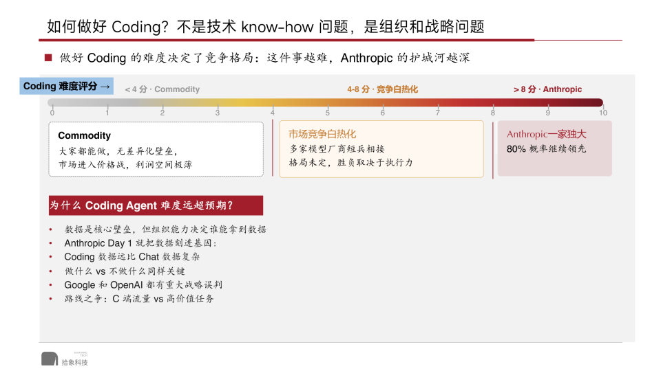Viewport: 661px width, 371px height.
Task: Click the tick marker labeled 5
Action: coord(328,112)
